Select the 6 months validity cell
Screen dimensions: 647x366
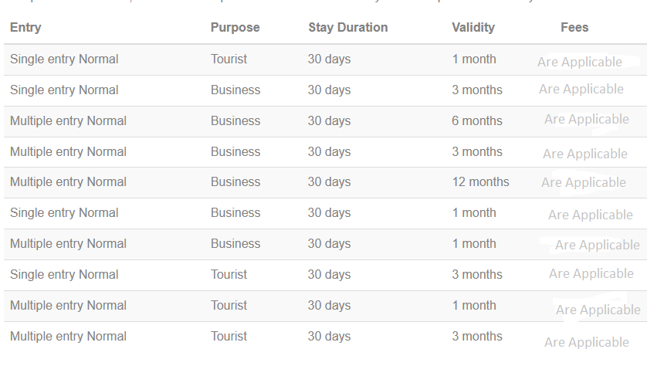point(477,121)
